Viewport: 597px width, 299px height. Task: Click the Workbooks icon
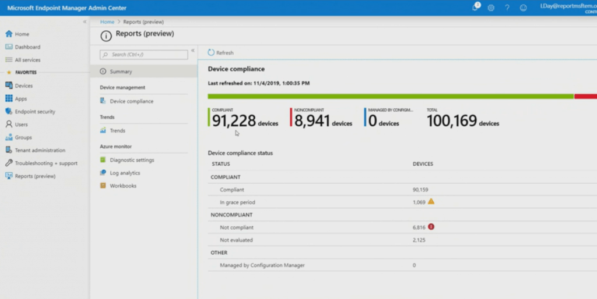click(103, 186)
